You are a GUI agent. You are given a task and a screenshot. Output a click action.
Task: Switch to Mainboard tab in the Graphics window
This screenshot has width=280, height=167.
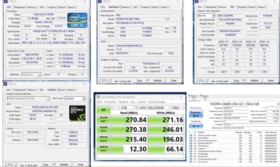(20, 90)
